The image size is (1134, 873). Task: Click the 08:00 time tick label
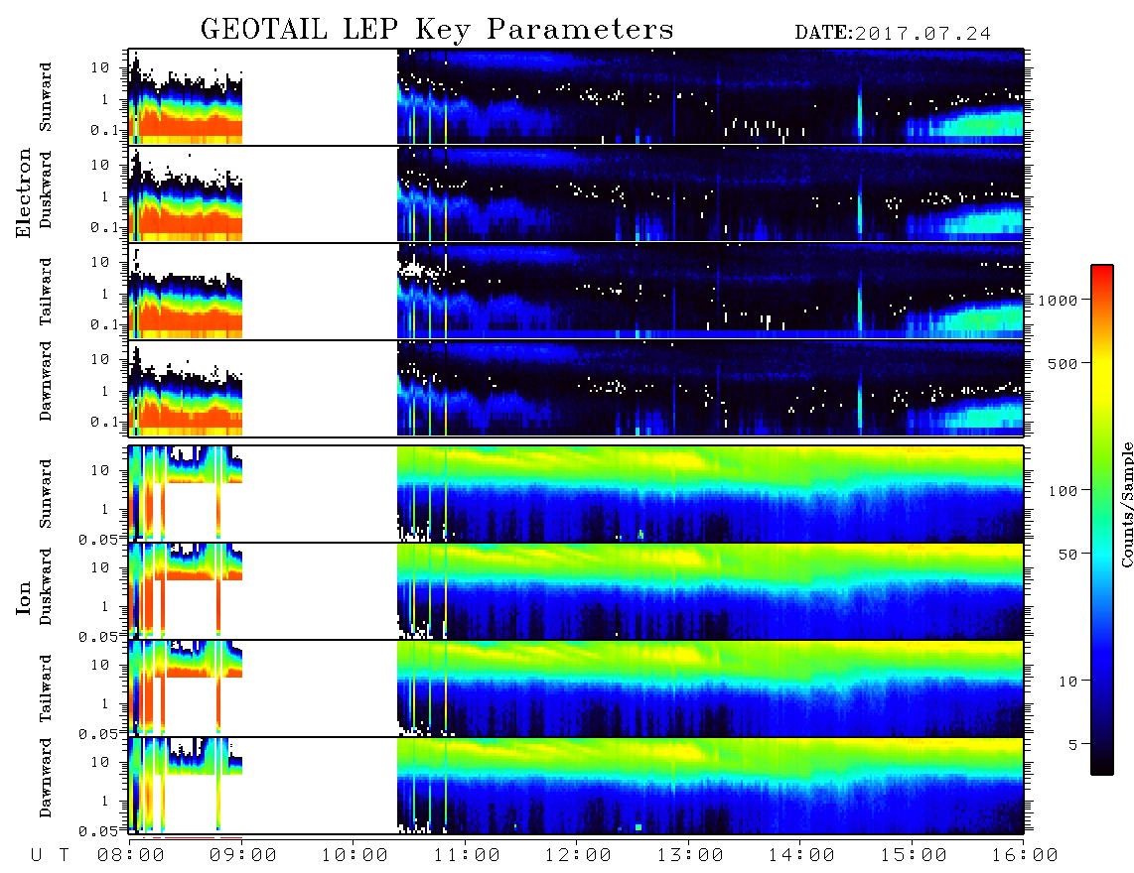point(131,856)
